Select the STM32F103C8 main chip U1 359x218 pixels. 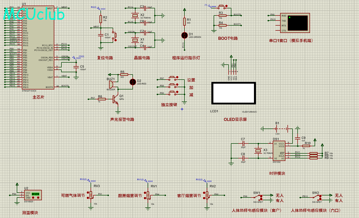38,47
